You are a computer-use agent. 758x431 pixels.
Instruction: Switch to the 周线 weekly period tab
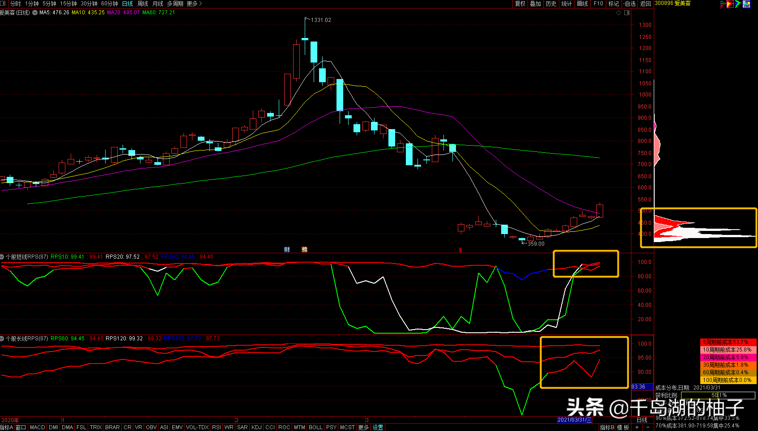pyautogui.click(x=143, y=4)
